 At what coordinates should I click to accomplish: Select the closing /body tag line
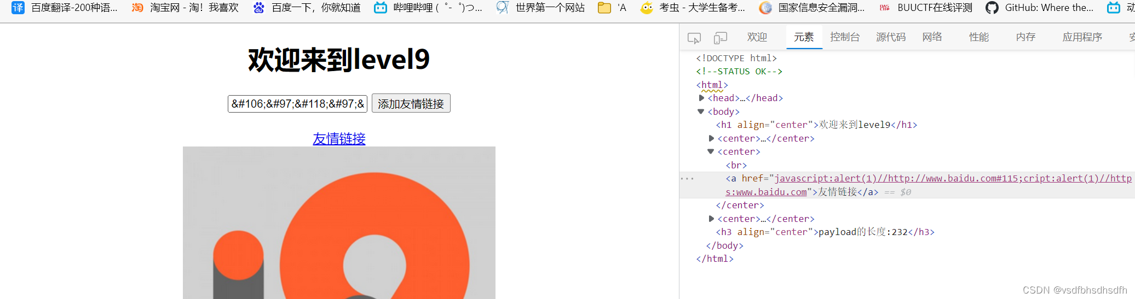tap(724, 245)
